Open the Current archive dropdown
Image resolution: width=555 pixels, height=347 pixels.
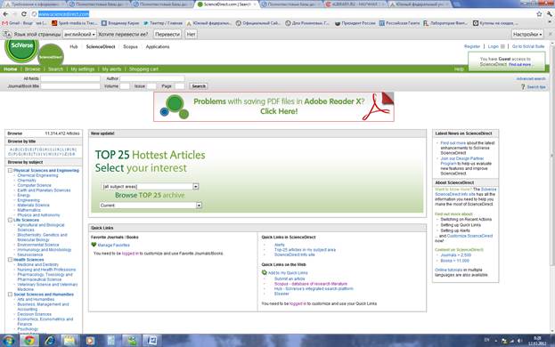point(151,205)
